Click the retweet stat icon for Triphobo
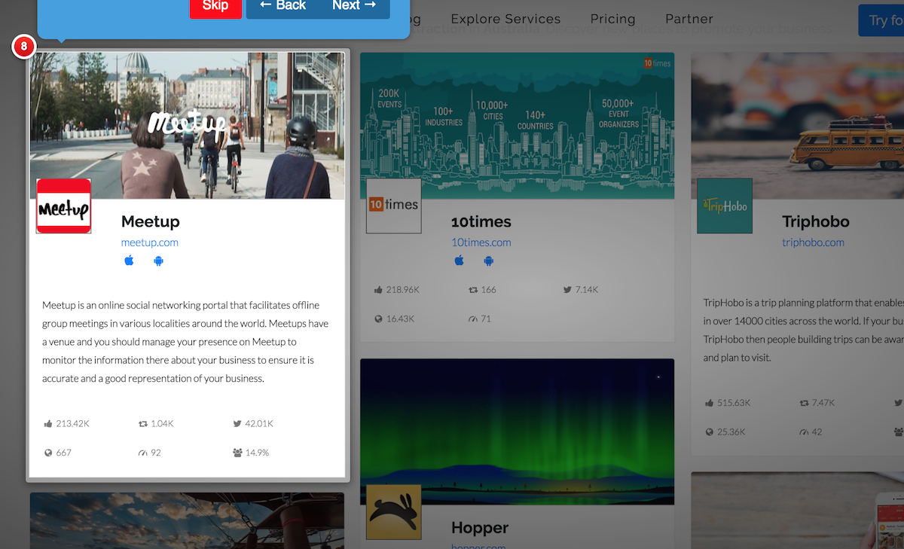Image resolution: width=904 pixels, height=549 pixels. (803, 402)
